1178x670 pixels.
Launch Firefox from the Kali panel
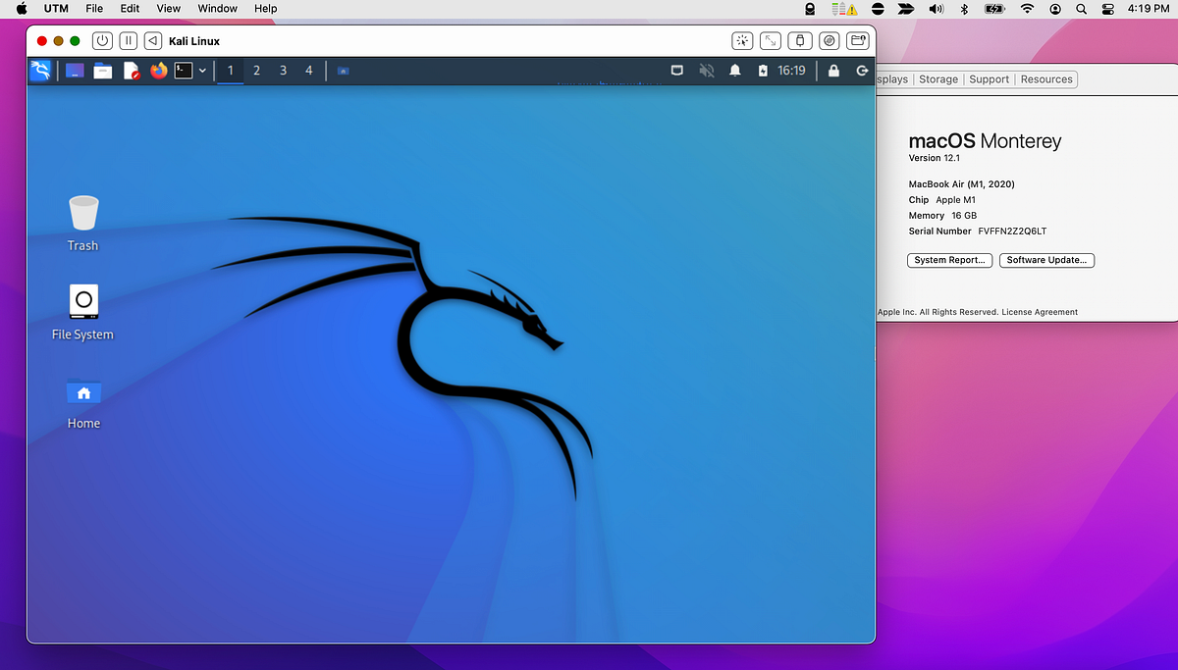coord(158,70)
